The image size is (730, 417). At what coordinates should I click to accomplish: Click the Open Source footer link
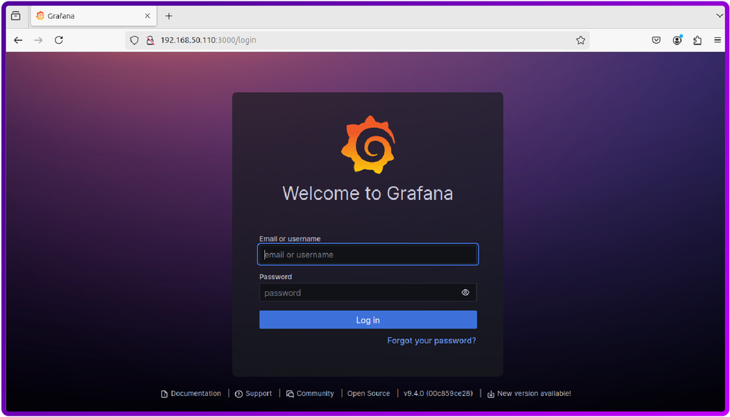369,394
